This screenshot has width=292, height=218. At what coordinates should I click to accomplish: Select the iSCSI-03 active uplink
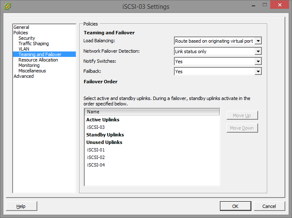(96, 127)
